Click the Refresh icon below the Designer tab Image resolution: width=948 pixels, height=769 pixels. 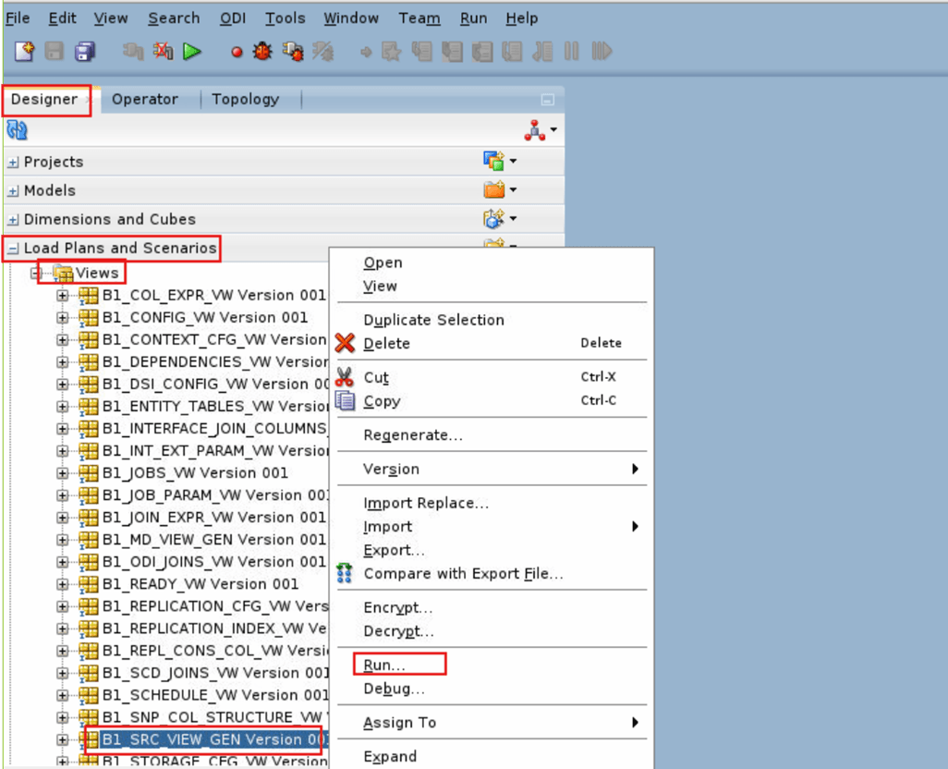click(17, 129)
